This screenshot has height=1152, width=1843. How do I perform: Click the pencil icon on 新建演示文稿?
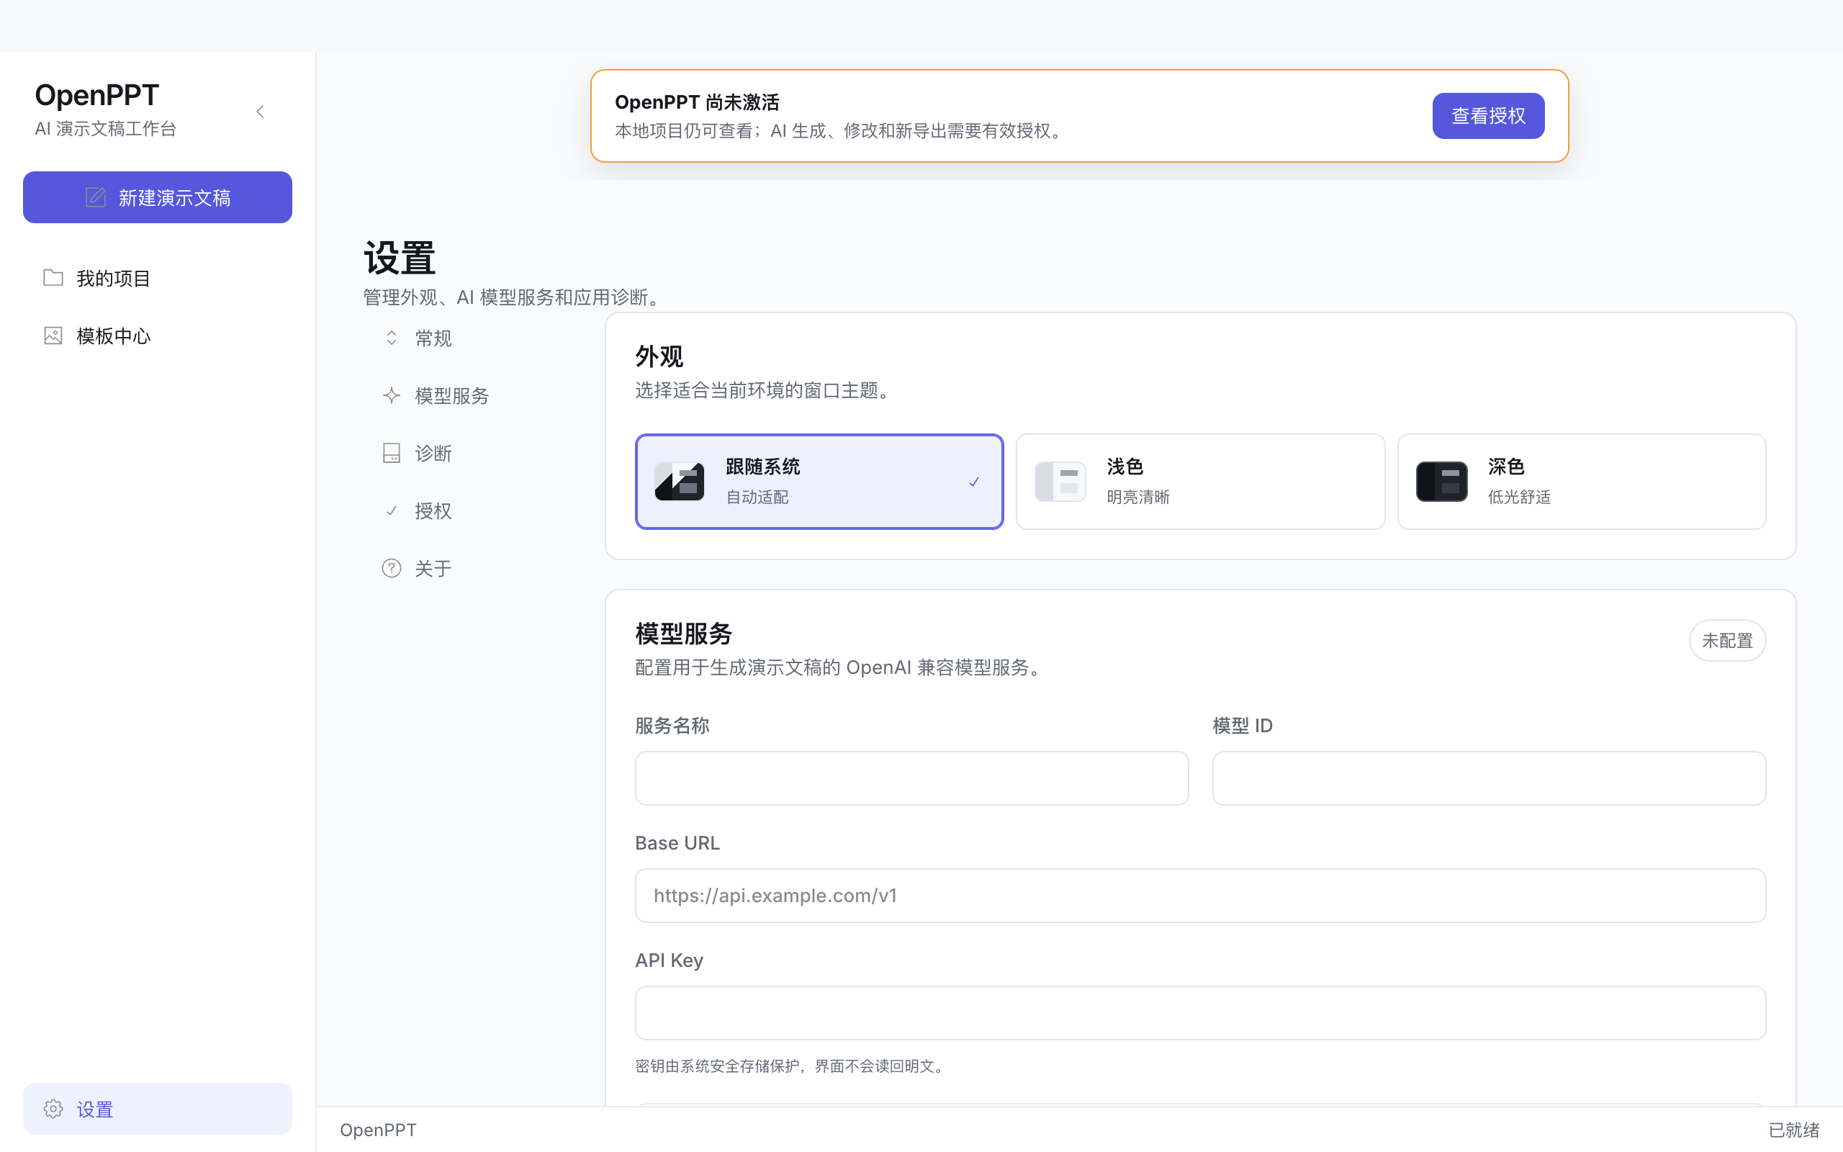click(x=95, y=197)
